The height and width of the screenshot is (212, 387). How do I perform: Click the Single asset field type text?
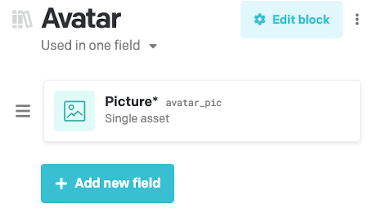tap(137, 119)
